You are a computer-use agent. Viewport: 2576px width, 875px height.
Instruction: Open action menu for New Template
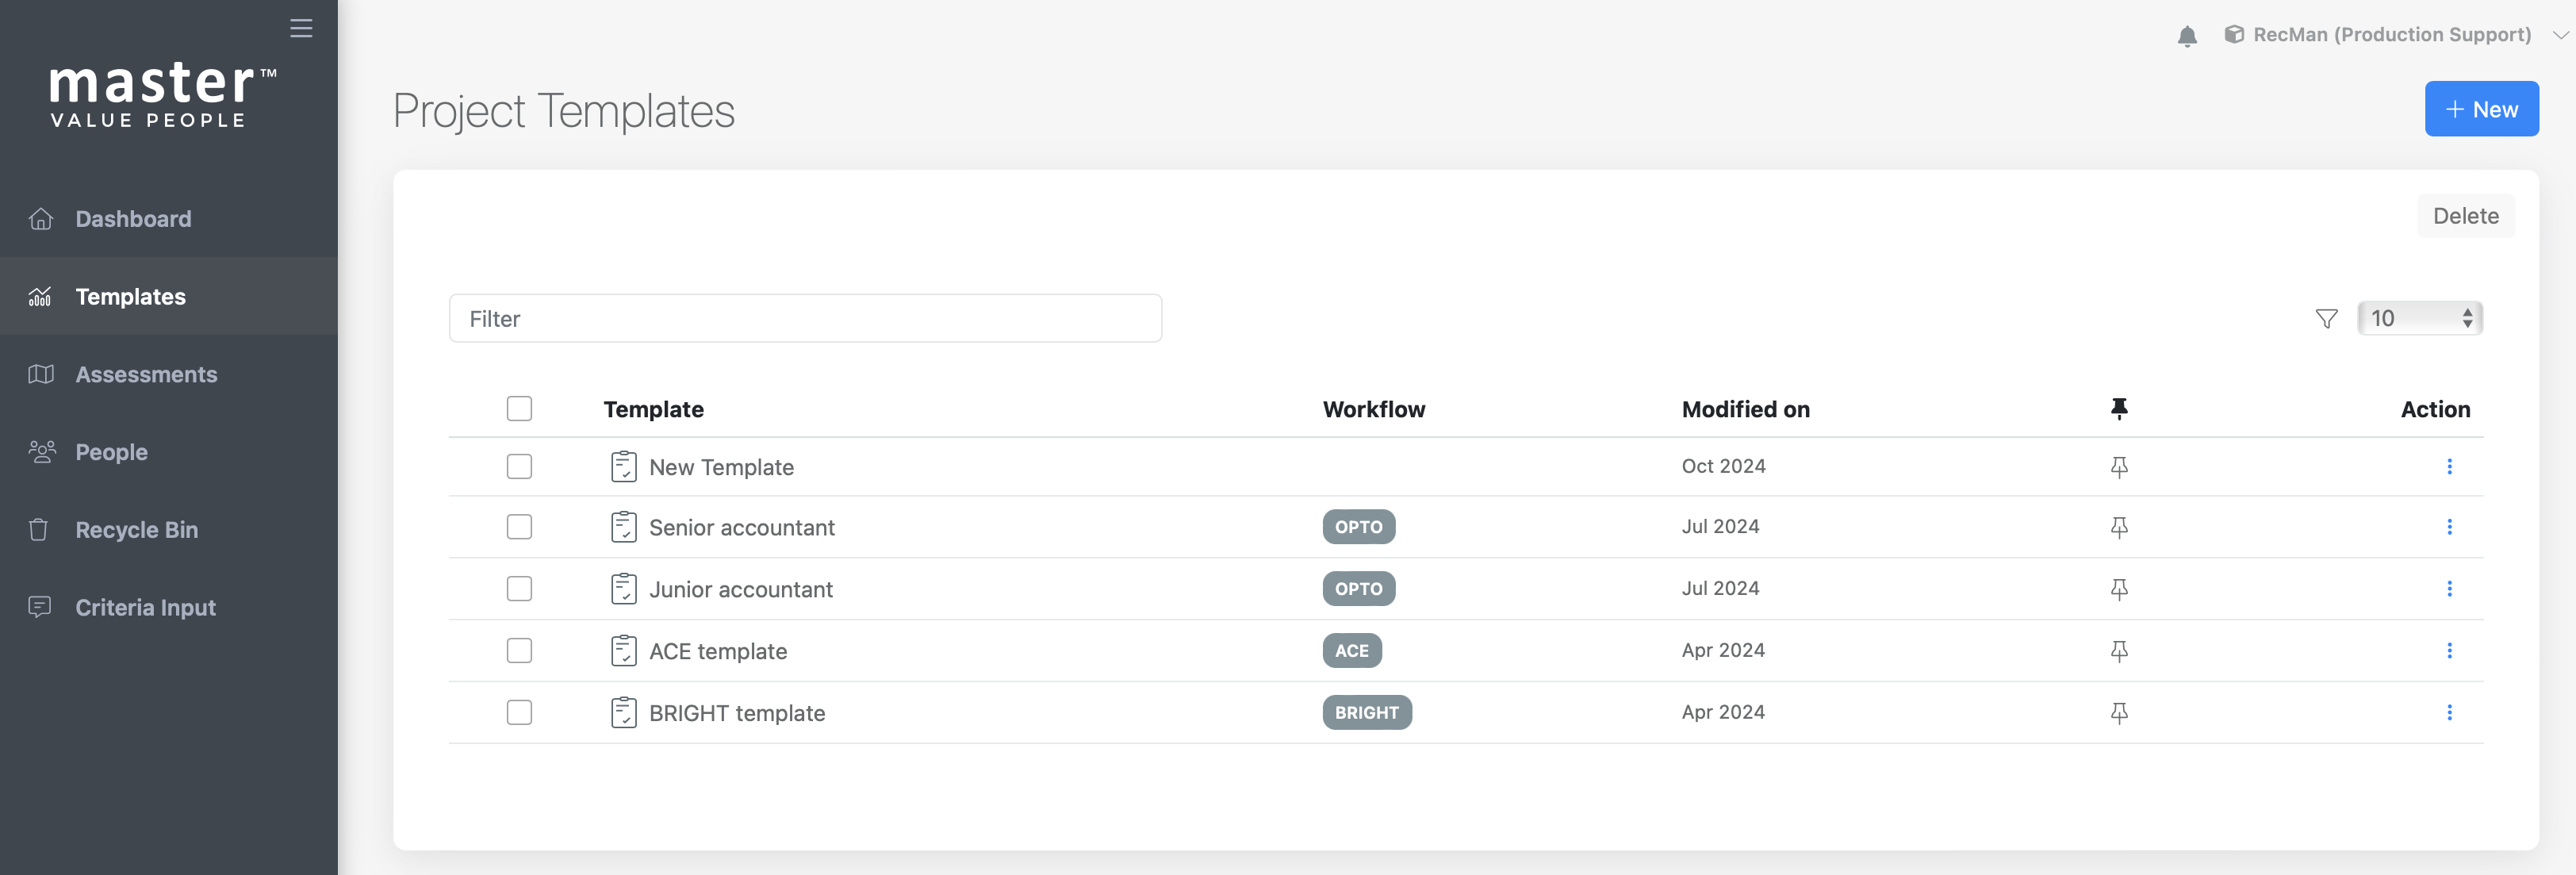2449,466
